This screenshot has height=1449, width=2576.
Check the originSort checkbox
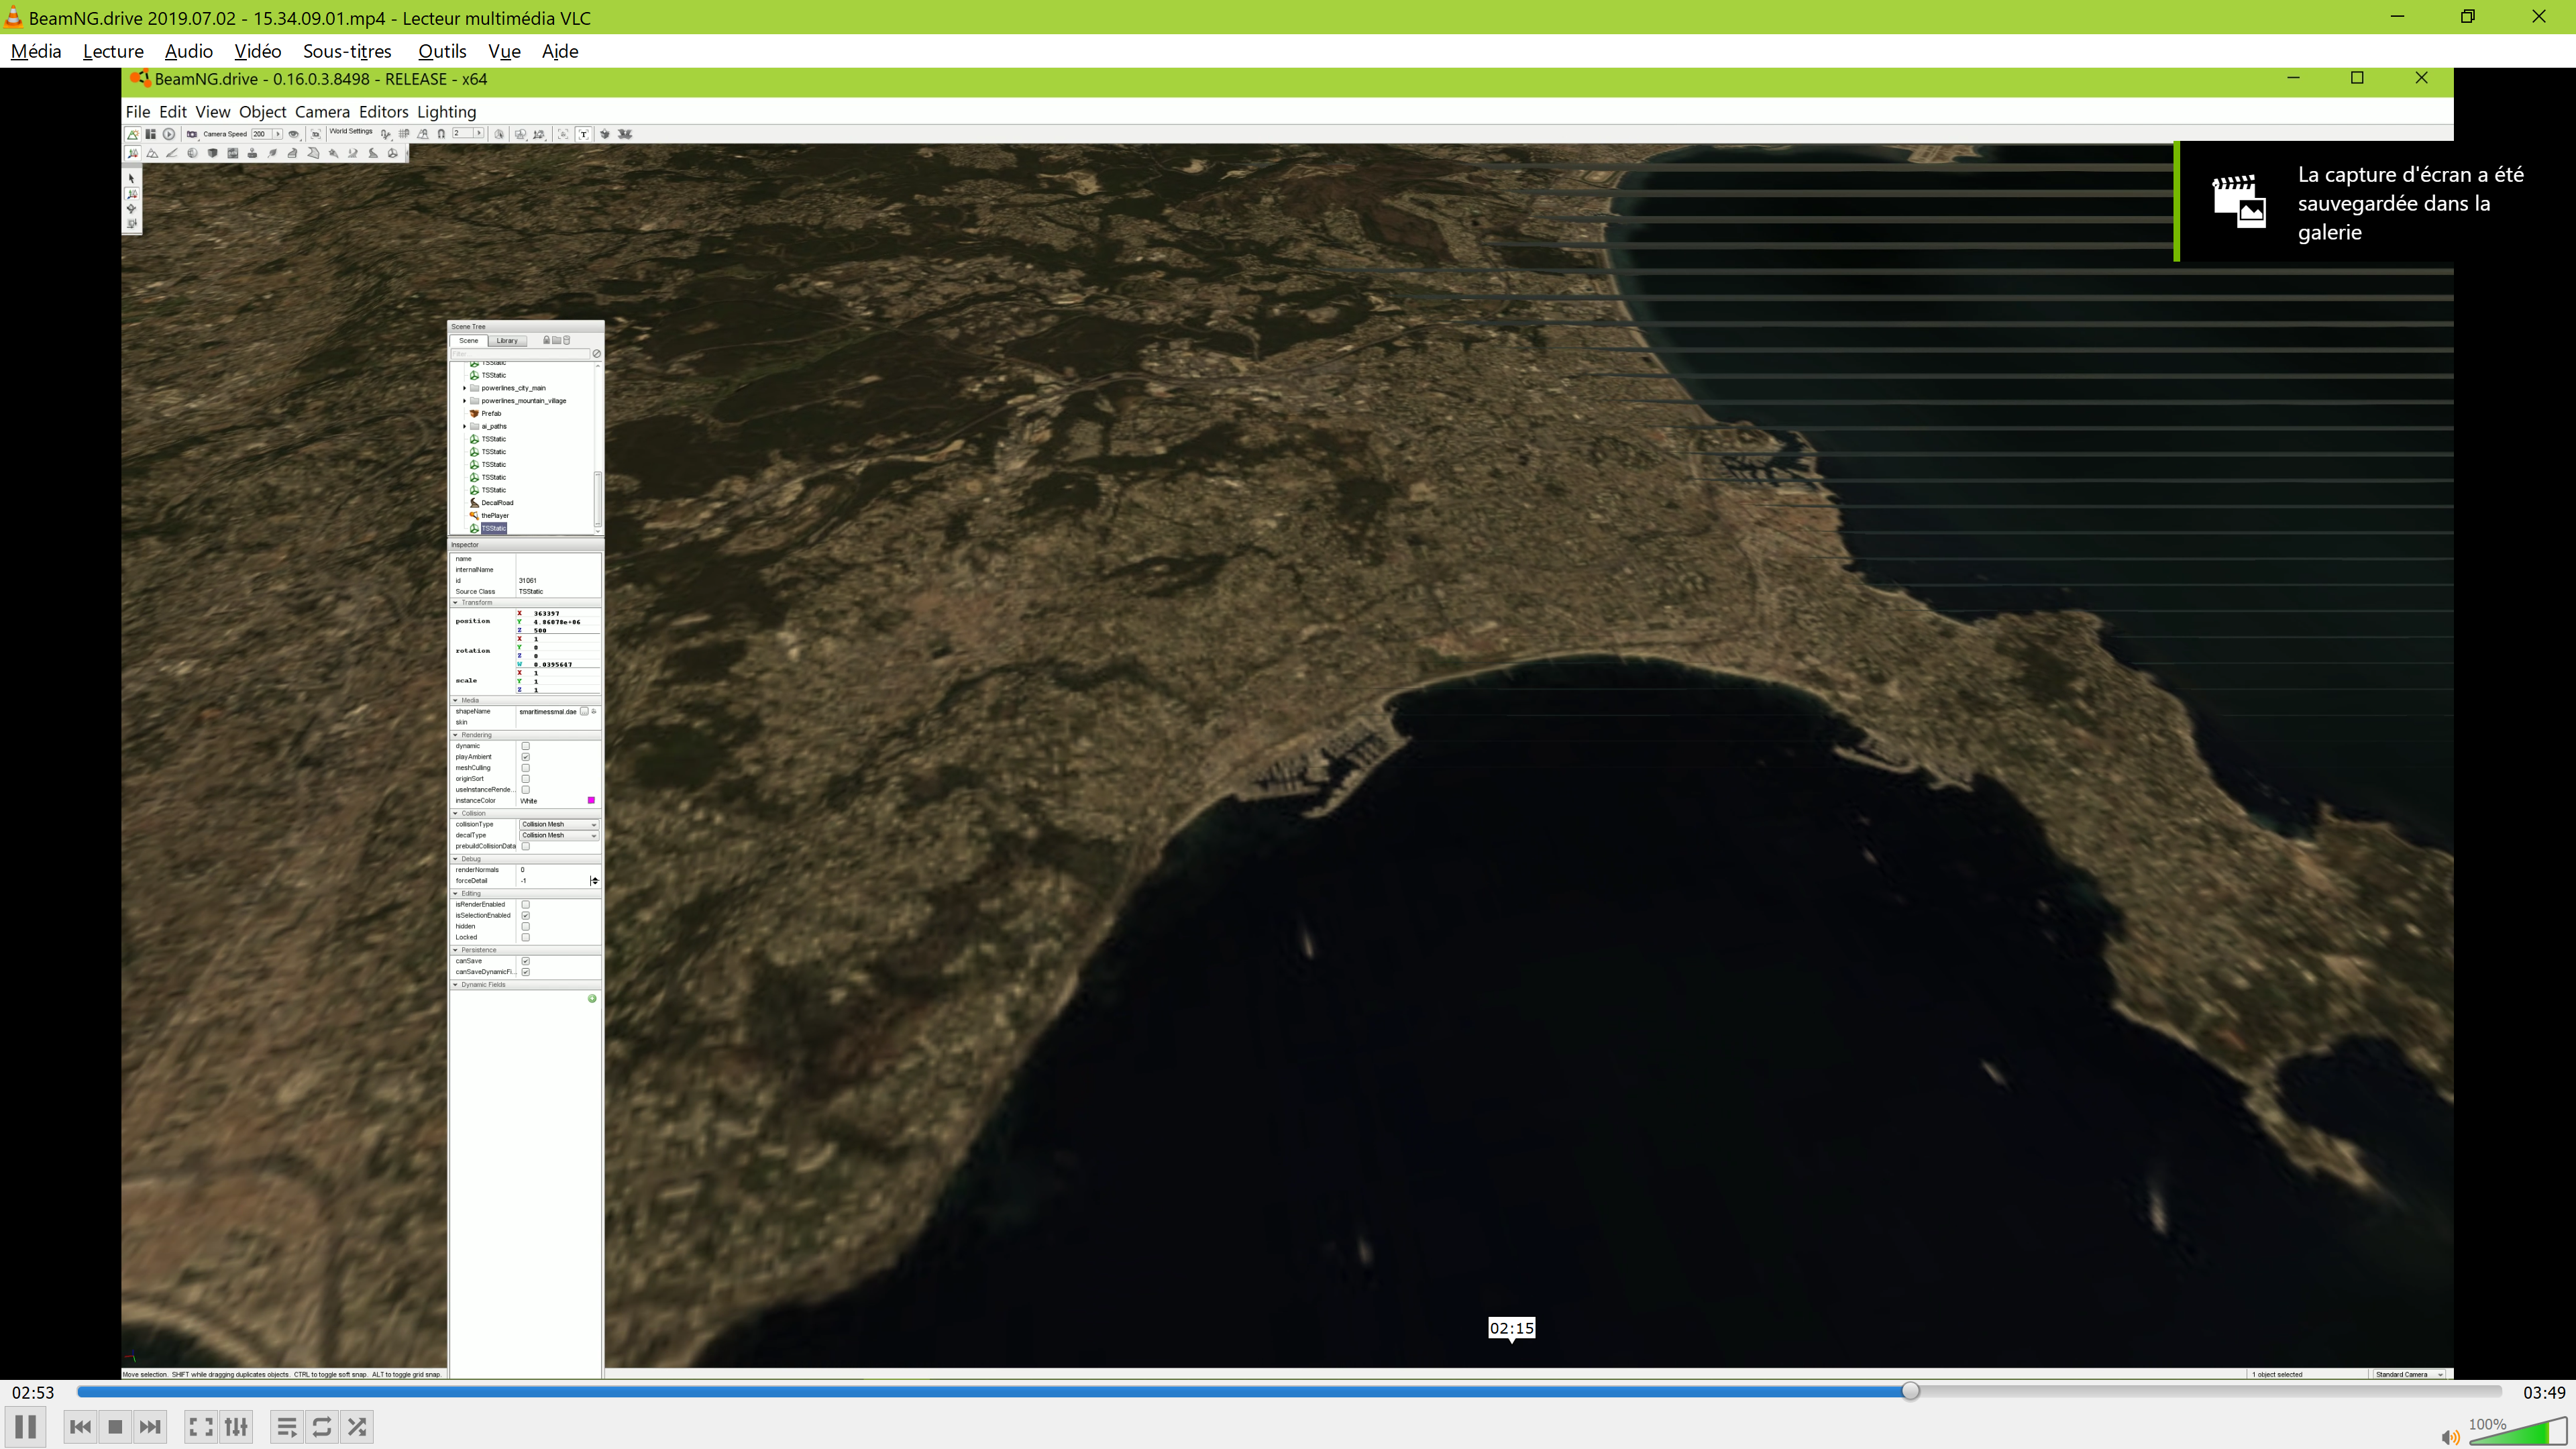point(526,779)
